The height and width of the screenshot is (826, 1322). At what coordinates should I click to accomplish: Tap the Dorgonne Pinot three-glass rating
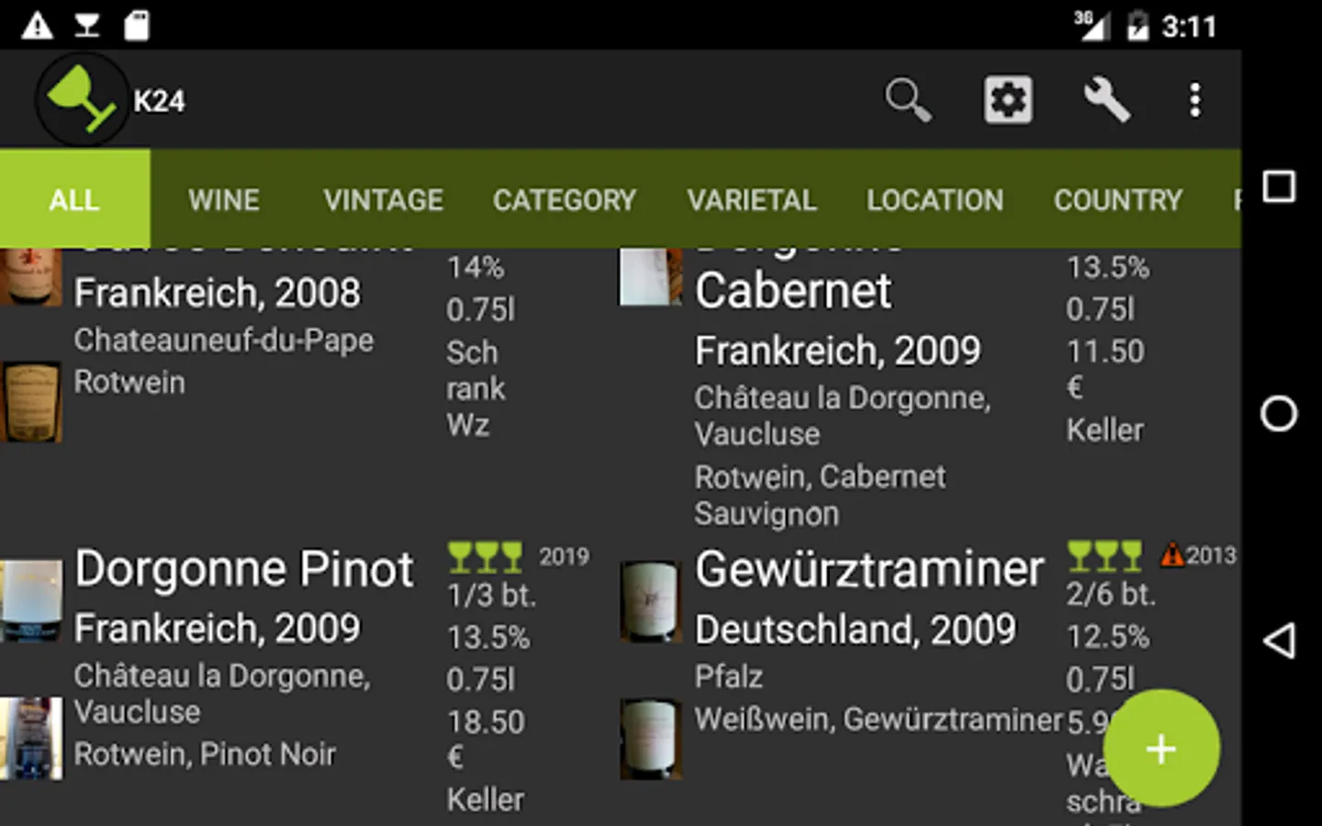pyautogui.click(x=485, y=556)
